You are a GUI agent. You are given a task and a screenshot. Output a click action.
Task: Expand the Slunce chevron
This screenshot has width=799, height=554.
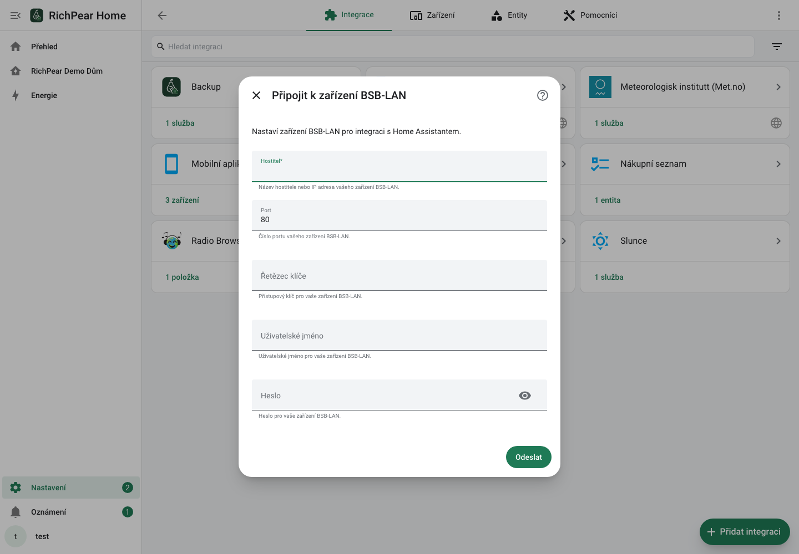778,241
